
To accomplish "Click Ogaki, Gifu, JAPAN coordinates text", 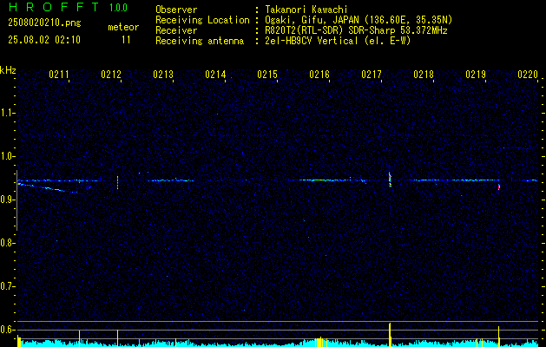I will [x=359, y=20].
